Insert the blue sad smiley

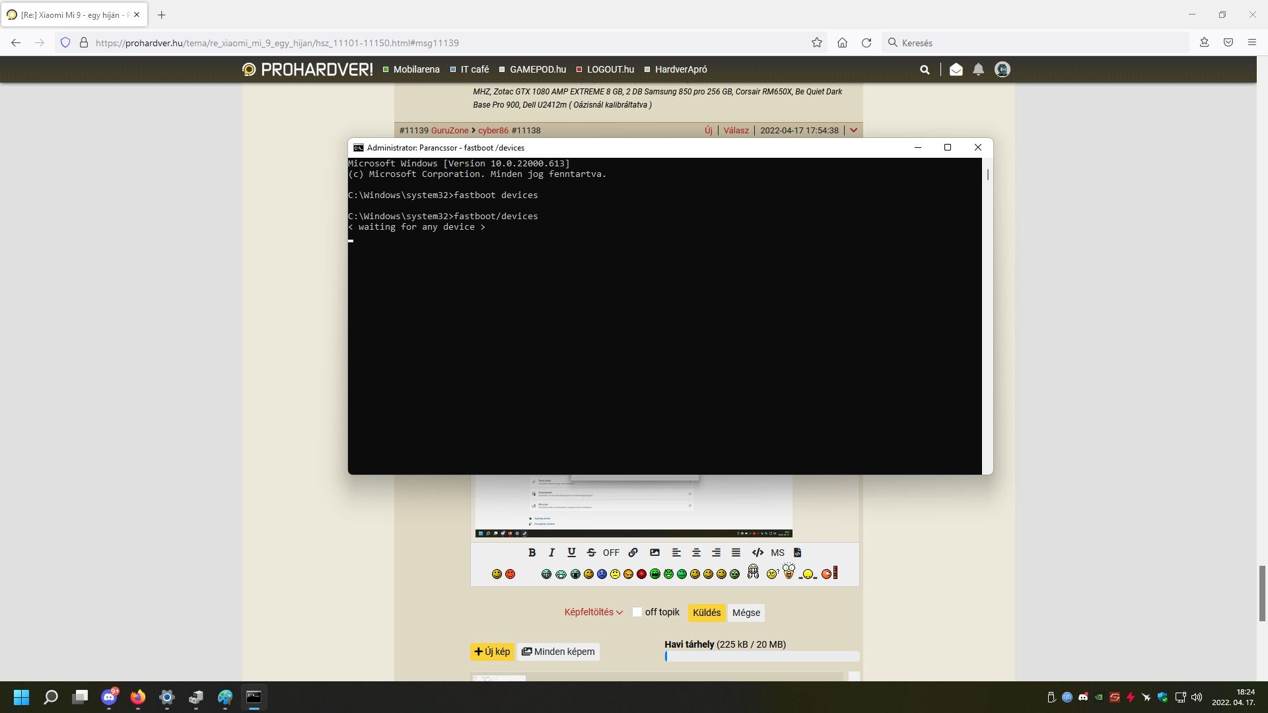(x=602, y=574)
